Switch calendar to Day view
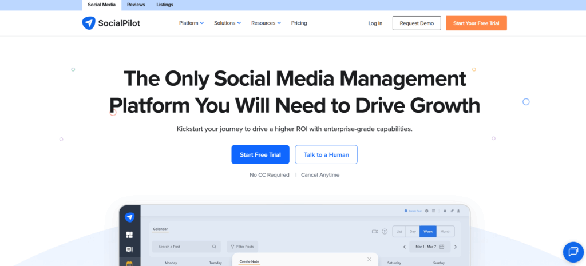586x266 pixels. [413, 231]
